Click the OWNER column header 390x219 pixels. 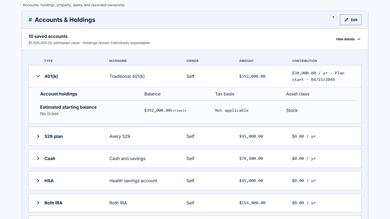[192, 61]
